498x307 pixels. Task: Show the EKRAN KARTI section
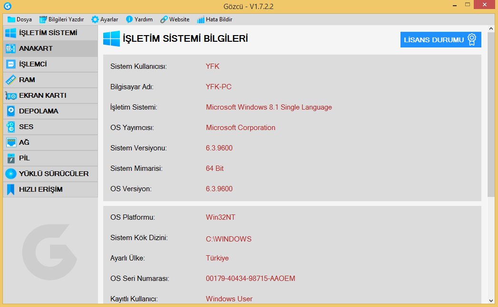(x=50, y=96)
